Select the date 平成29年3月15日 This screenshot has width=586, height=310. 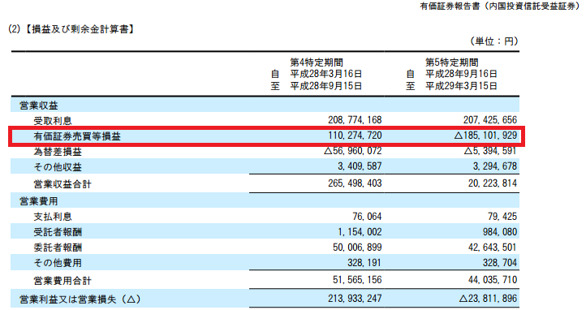[x=461, y=86]
